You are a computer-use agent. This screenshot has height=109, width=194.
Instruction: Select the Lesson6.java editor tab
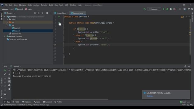pyautogui.click(x=78, y=13)
